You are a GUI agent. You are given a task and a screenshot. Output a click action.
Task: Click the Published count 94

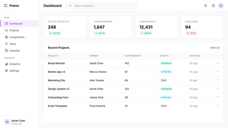tap(188, 27)
